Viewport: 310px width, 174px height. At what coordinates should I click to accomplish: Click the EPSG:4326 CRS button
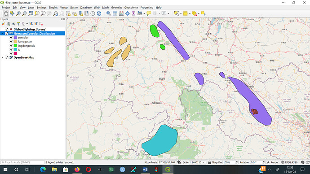coord(289,162)
